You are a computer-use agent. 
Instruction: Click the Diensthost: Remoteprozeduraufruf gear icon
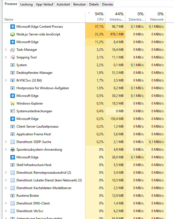(13, 173)
